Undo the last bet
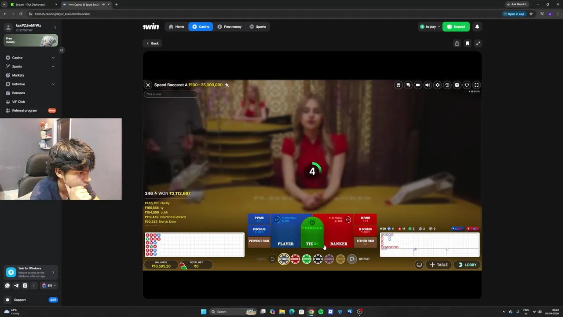Screen dimensions: 563x317 coord(272,259)
